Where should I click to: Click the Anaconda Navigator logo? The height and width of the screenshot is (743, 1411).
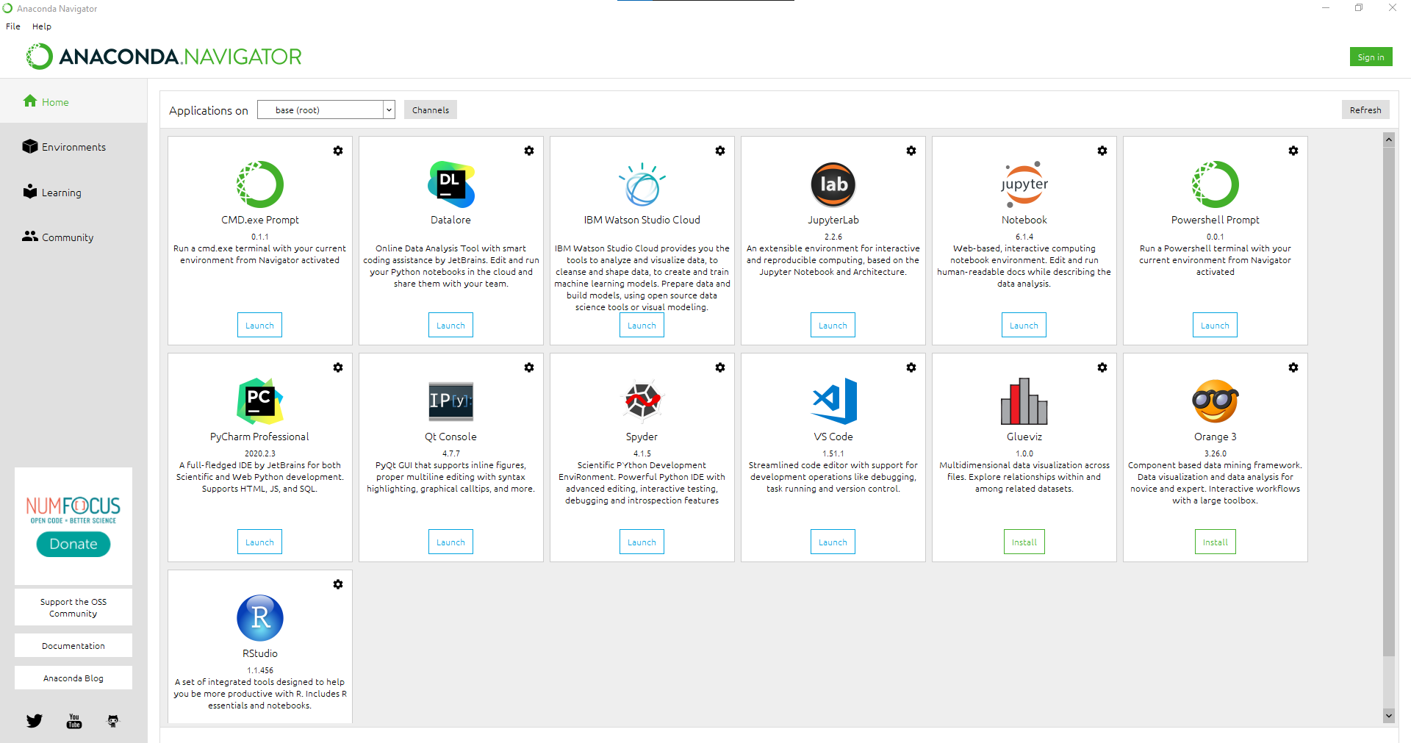click(x=164, y=57)
